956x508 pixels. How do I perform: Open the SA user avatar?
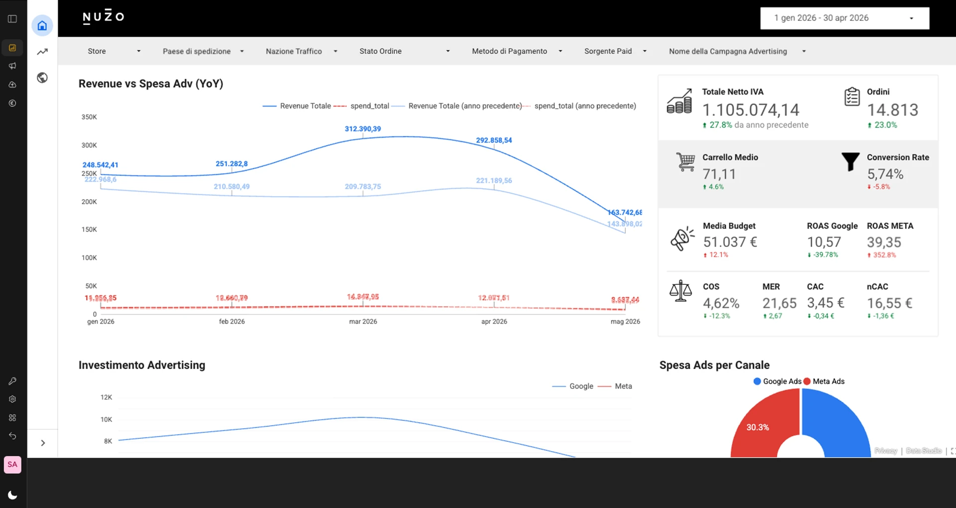(12, 464)
